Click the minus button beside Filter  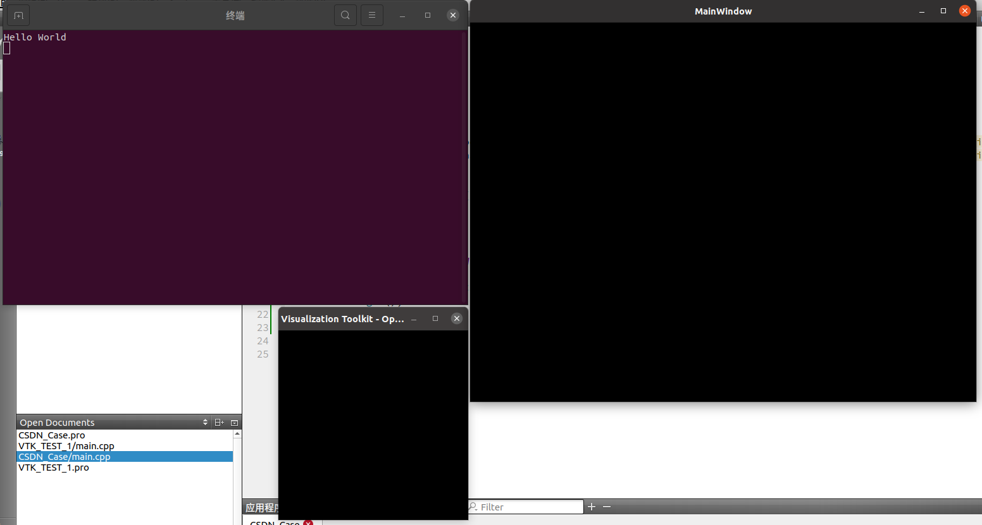[607, 507]
